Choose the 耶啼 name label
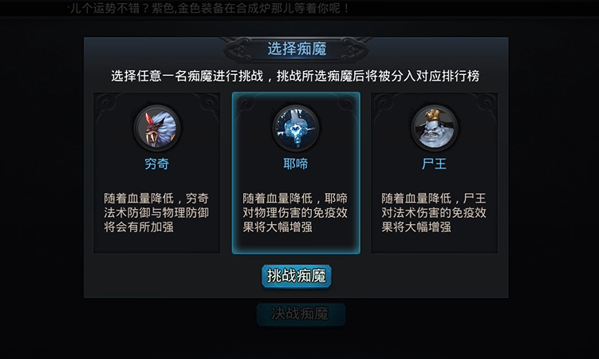This screenshot has height=359, width=599. (295, 164)
